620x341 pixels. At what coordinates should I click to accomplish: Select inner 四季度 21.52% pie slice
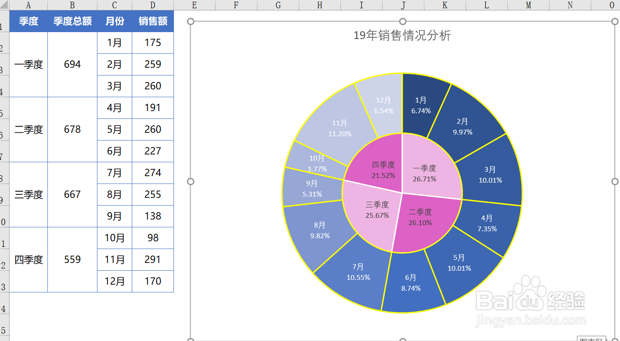[x=383, y=170]
